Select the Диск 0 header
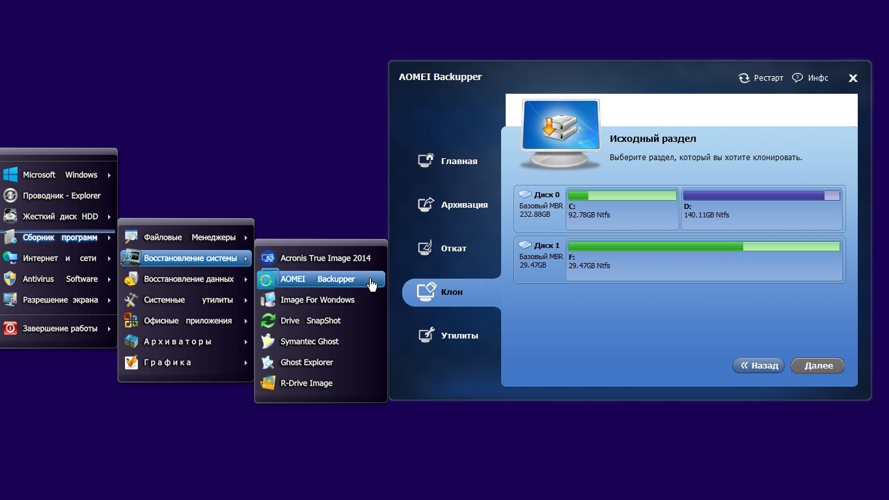889x500 pixels. tap(539, 194)
